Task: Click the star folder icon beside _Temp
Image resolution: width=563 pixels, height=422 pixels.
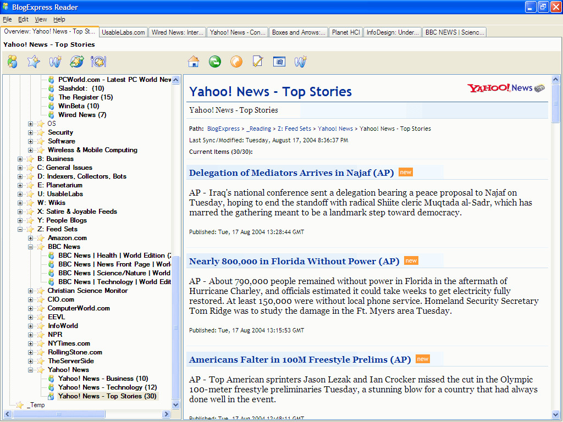Action: (20, 405)
